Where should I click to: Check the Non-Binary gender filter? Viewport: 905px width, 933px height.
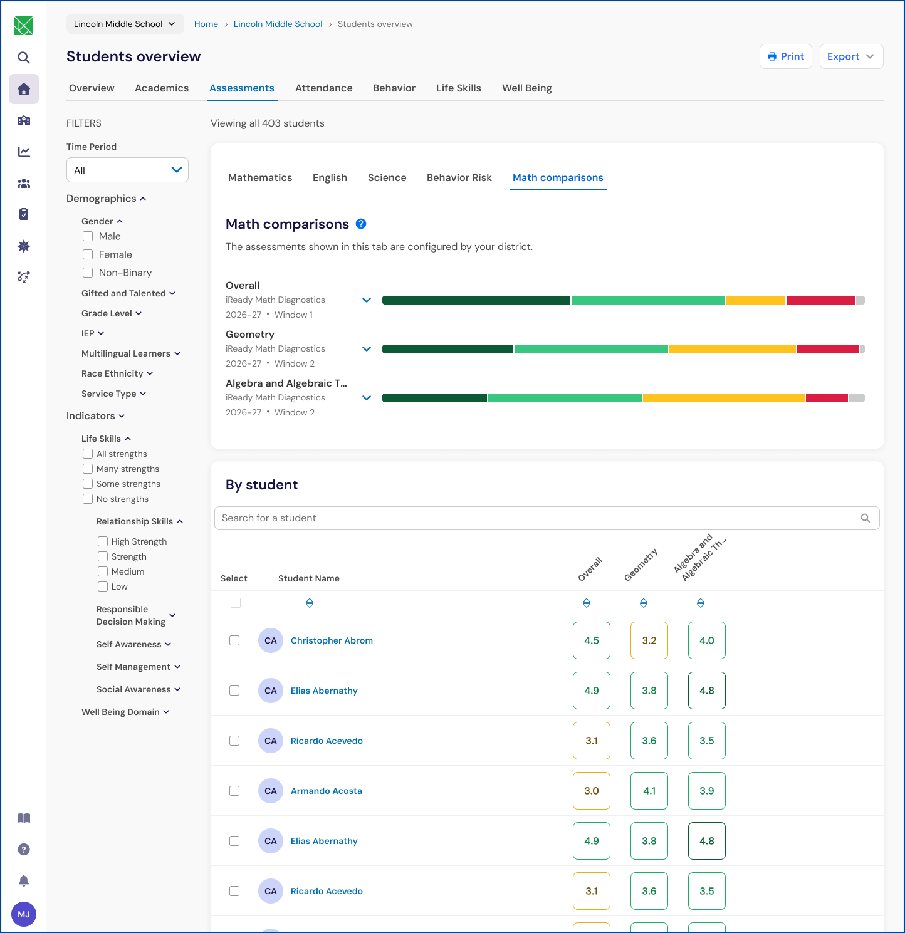88,273
